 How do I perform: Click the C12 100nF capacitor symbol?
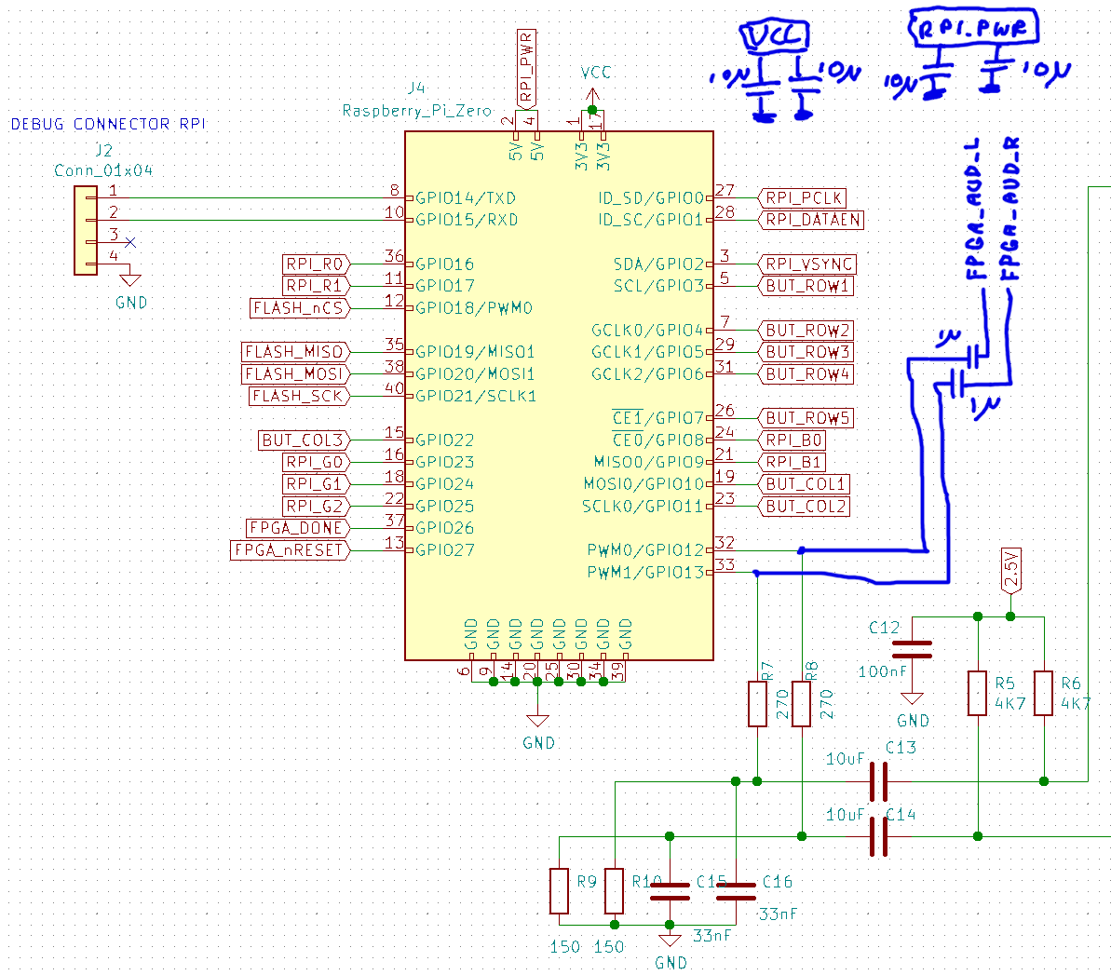pos(912,649)
